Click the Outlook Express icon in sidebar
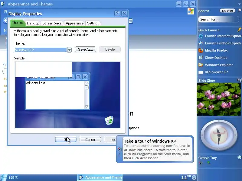Viewport: 242px width, 181px height. 201,43
